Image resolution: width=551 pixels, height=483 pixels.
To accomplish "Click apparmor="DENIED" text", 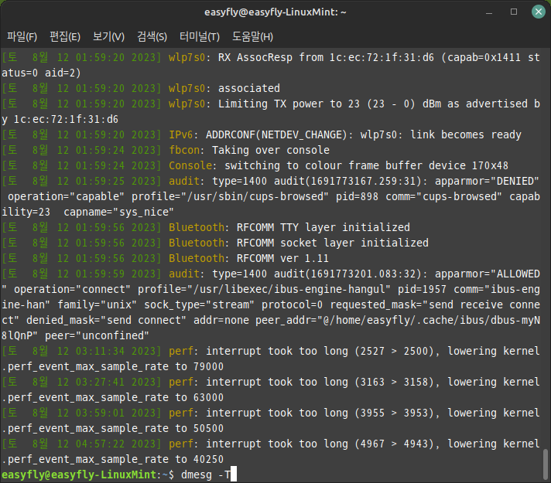I will point(487,181).
